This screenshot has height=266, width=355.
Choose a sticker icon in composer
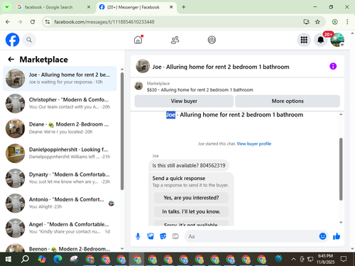[x=163, y=236]
